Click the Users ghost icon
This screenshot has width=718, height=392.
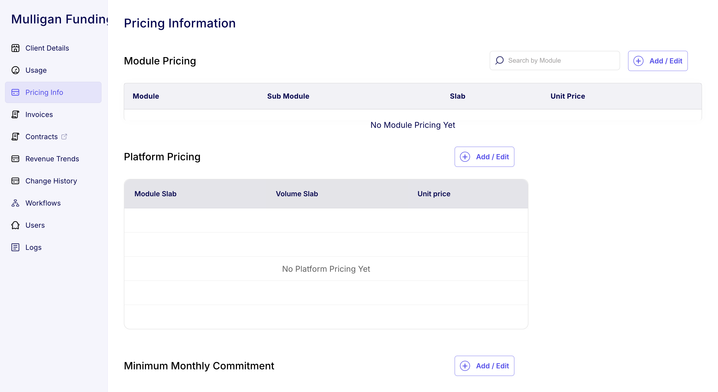[x=15, y=225]
